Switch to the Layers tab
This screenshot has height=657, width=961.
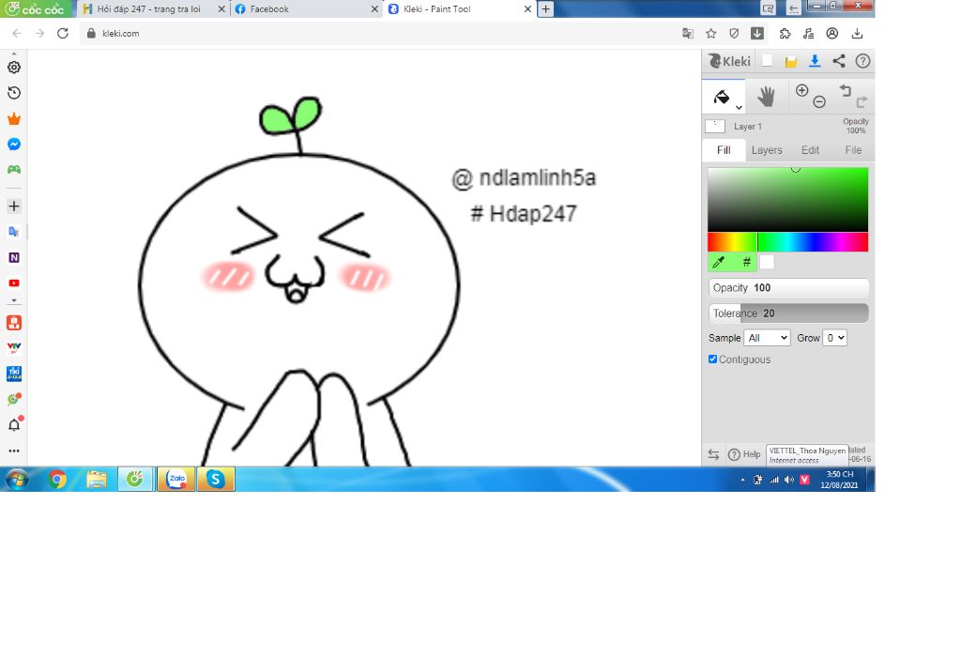[767, 149]
